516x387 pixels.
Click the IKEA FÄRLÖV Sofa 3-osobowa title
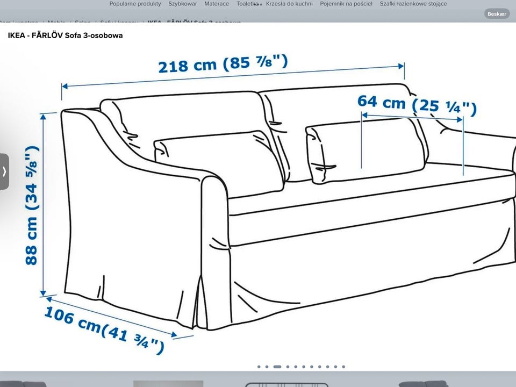coord(65,36)
